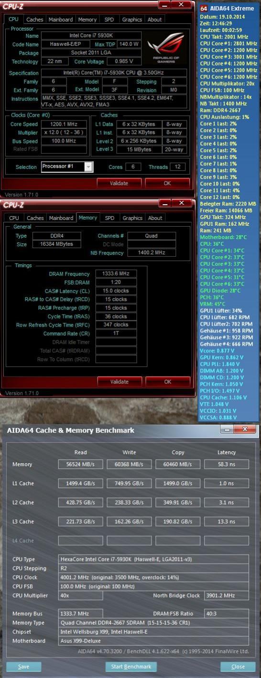The height and width of the screenshot is (678, 261).
Task: Click L1 Cache Read value 1499.4 GB/s
Action: coord(81,483)
